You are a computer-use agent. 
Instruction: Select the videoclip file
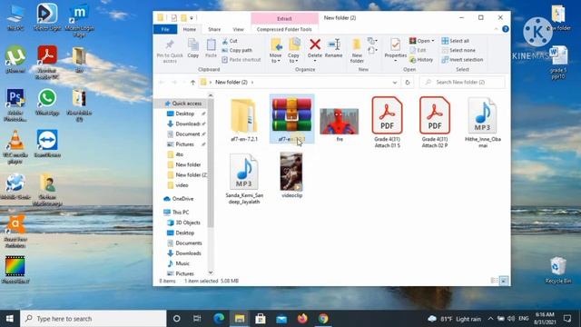click(x=291, y=175)
